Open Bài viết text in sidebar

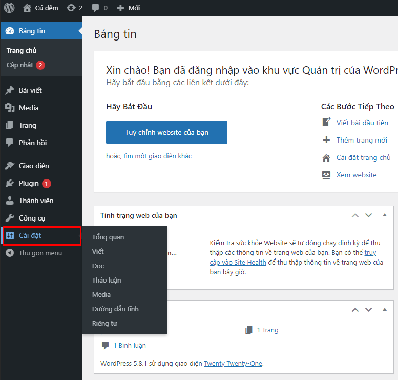click(30, 90)
